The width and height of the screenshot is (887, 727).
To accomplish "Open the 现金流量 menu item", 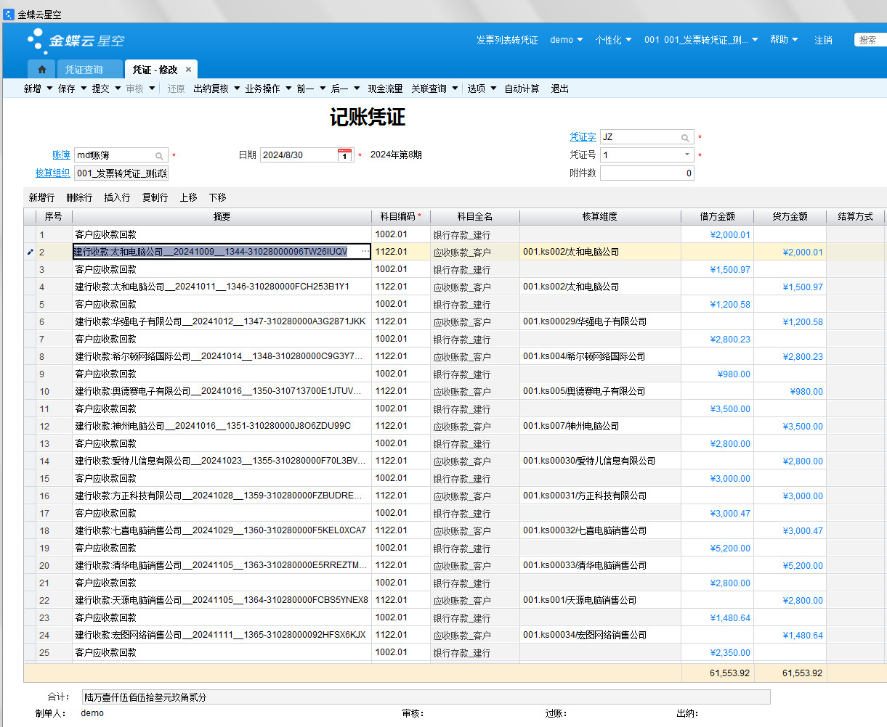I will 385,89.
